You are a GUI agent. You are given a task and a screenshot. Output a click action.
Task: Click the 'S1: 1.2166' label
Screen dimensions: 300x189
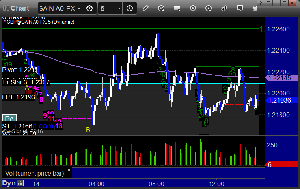click(x=17, y=126)
